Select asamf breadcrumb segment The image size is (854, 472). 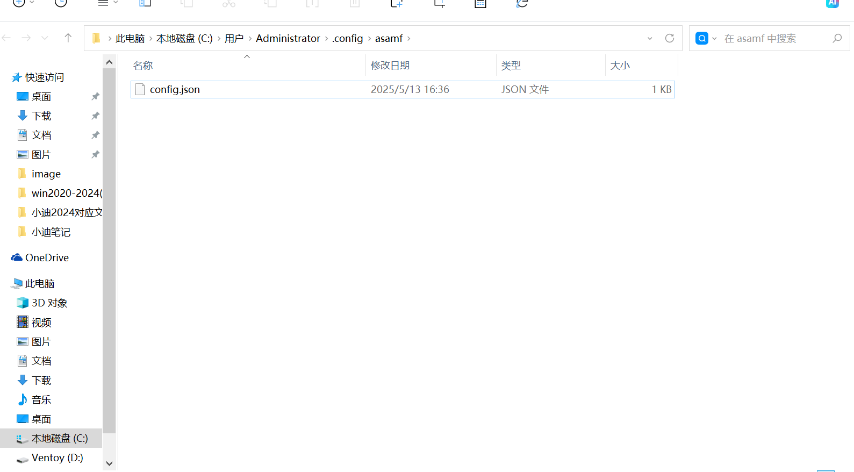click(389, 39)
